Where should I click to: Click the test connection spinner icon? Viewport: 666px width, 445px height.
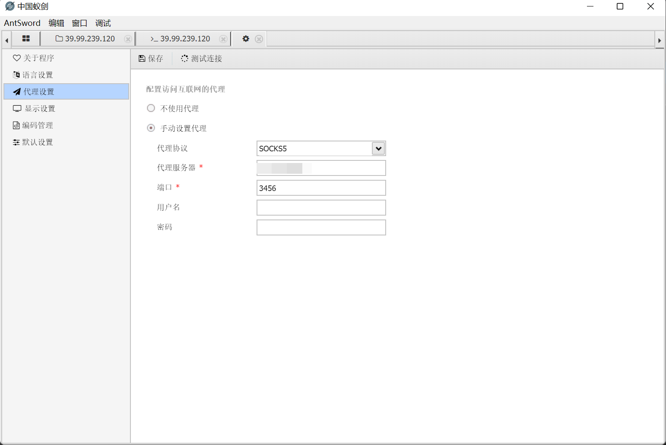pyautogui.click(x=184, y=59)
